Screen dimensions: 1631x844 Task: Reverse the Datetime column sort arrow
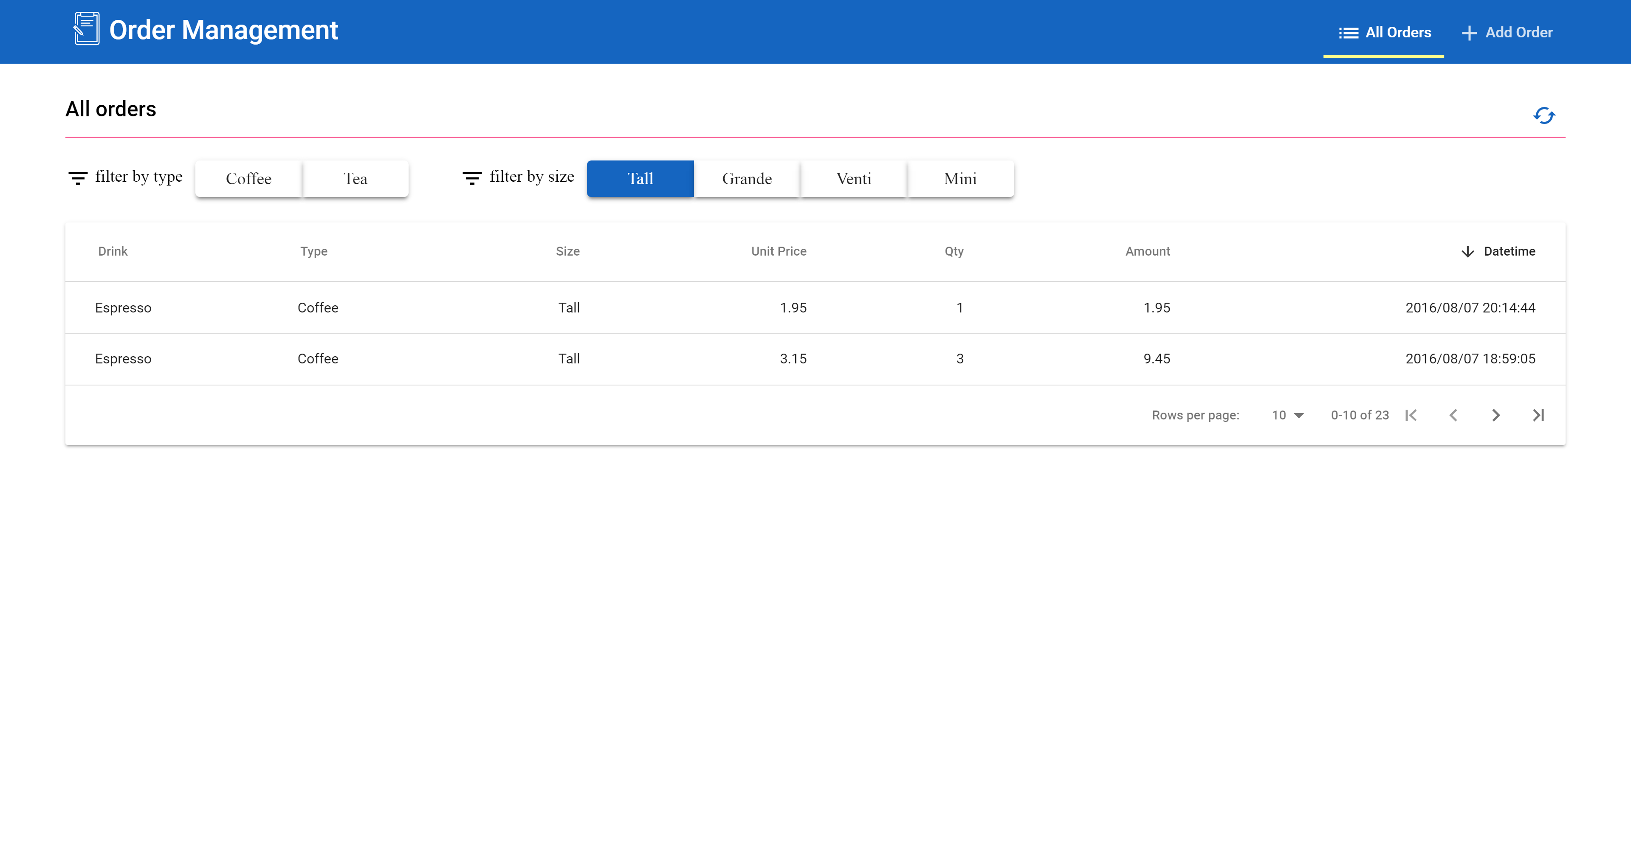click(x=1467, y=251)
